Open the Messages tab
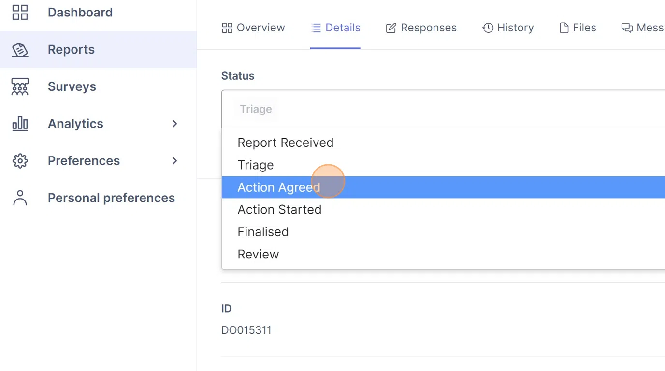The height and width of the screenshot is (371, 665). click(644, 28)
